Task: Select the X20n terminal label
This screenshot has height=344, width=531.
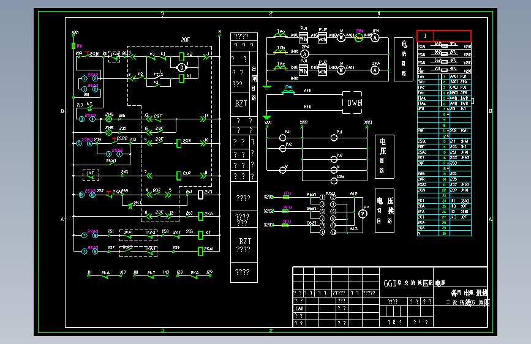Action: (75, 32)
